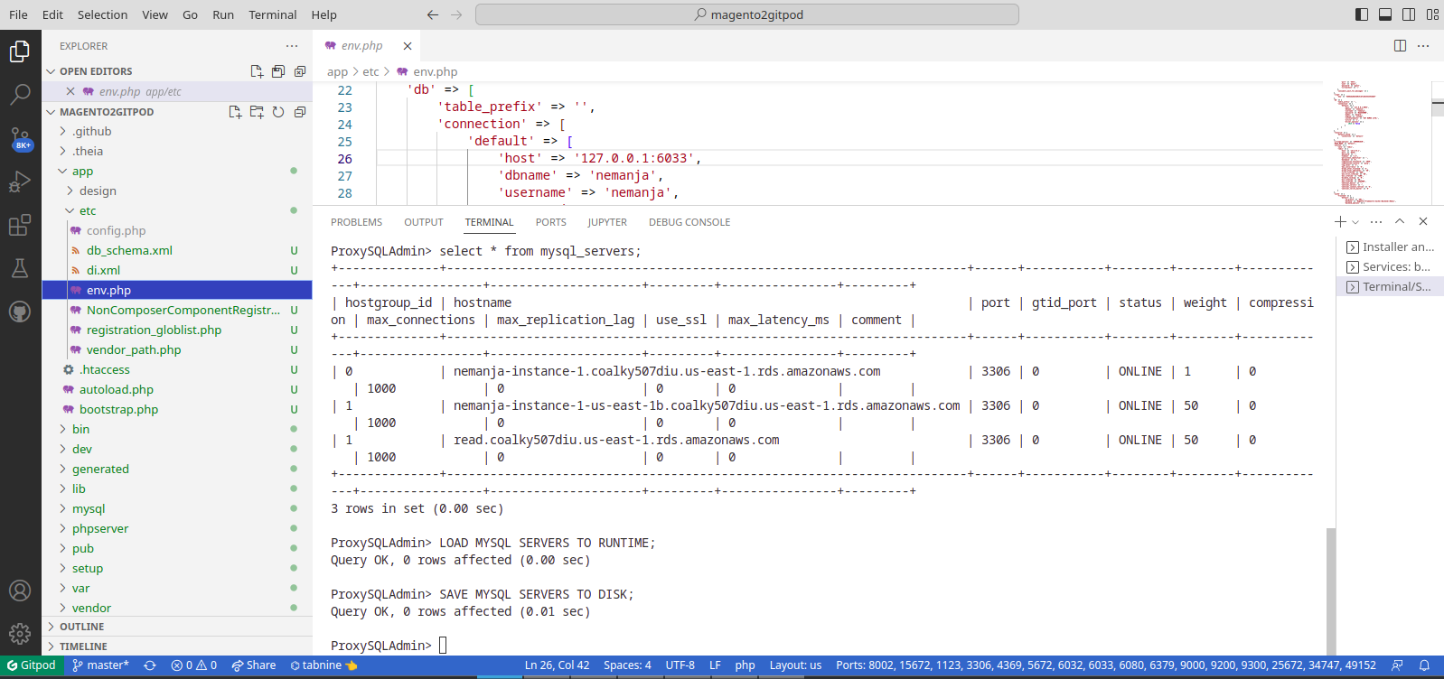Open db_schema.xml in the explorer
The image size is (1444, 679).
[x=129, y=250]
